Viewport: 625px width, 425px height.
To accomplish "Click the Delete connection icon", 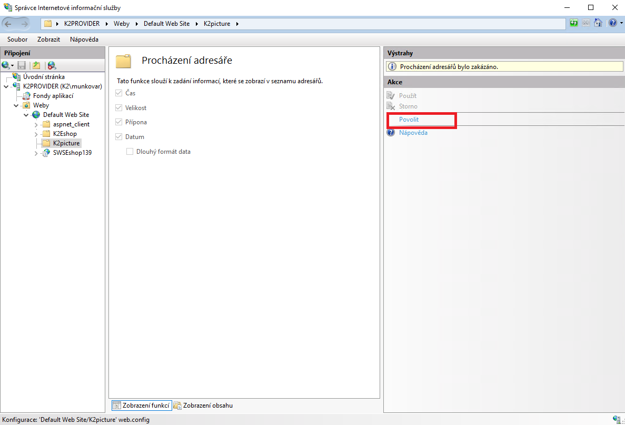I will click(x=52, y=65).
